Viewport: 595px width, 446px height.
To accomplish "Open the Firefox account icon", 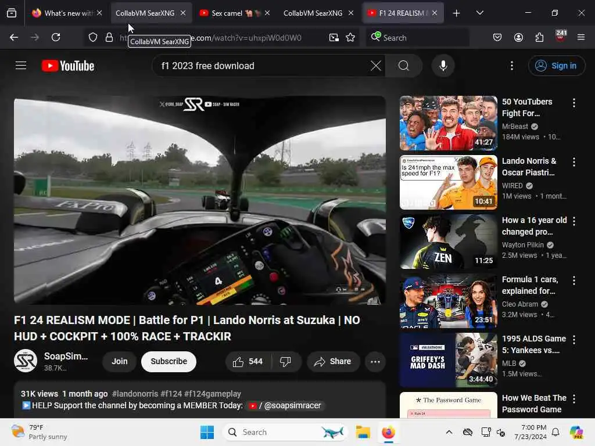I will click(518, 37).
